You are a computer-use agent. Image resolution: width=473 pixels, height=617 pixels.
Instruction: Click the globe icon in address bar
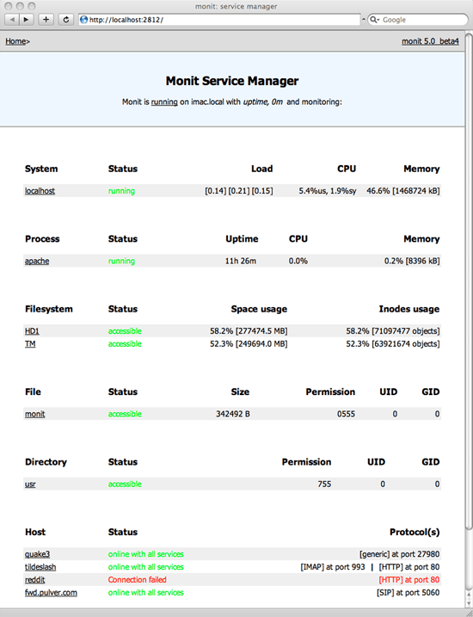(83, 19)
